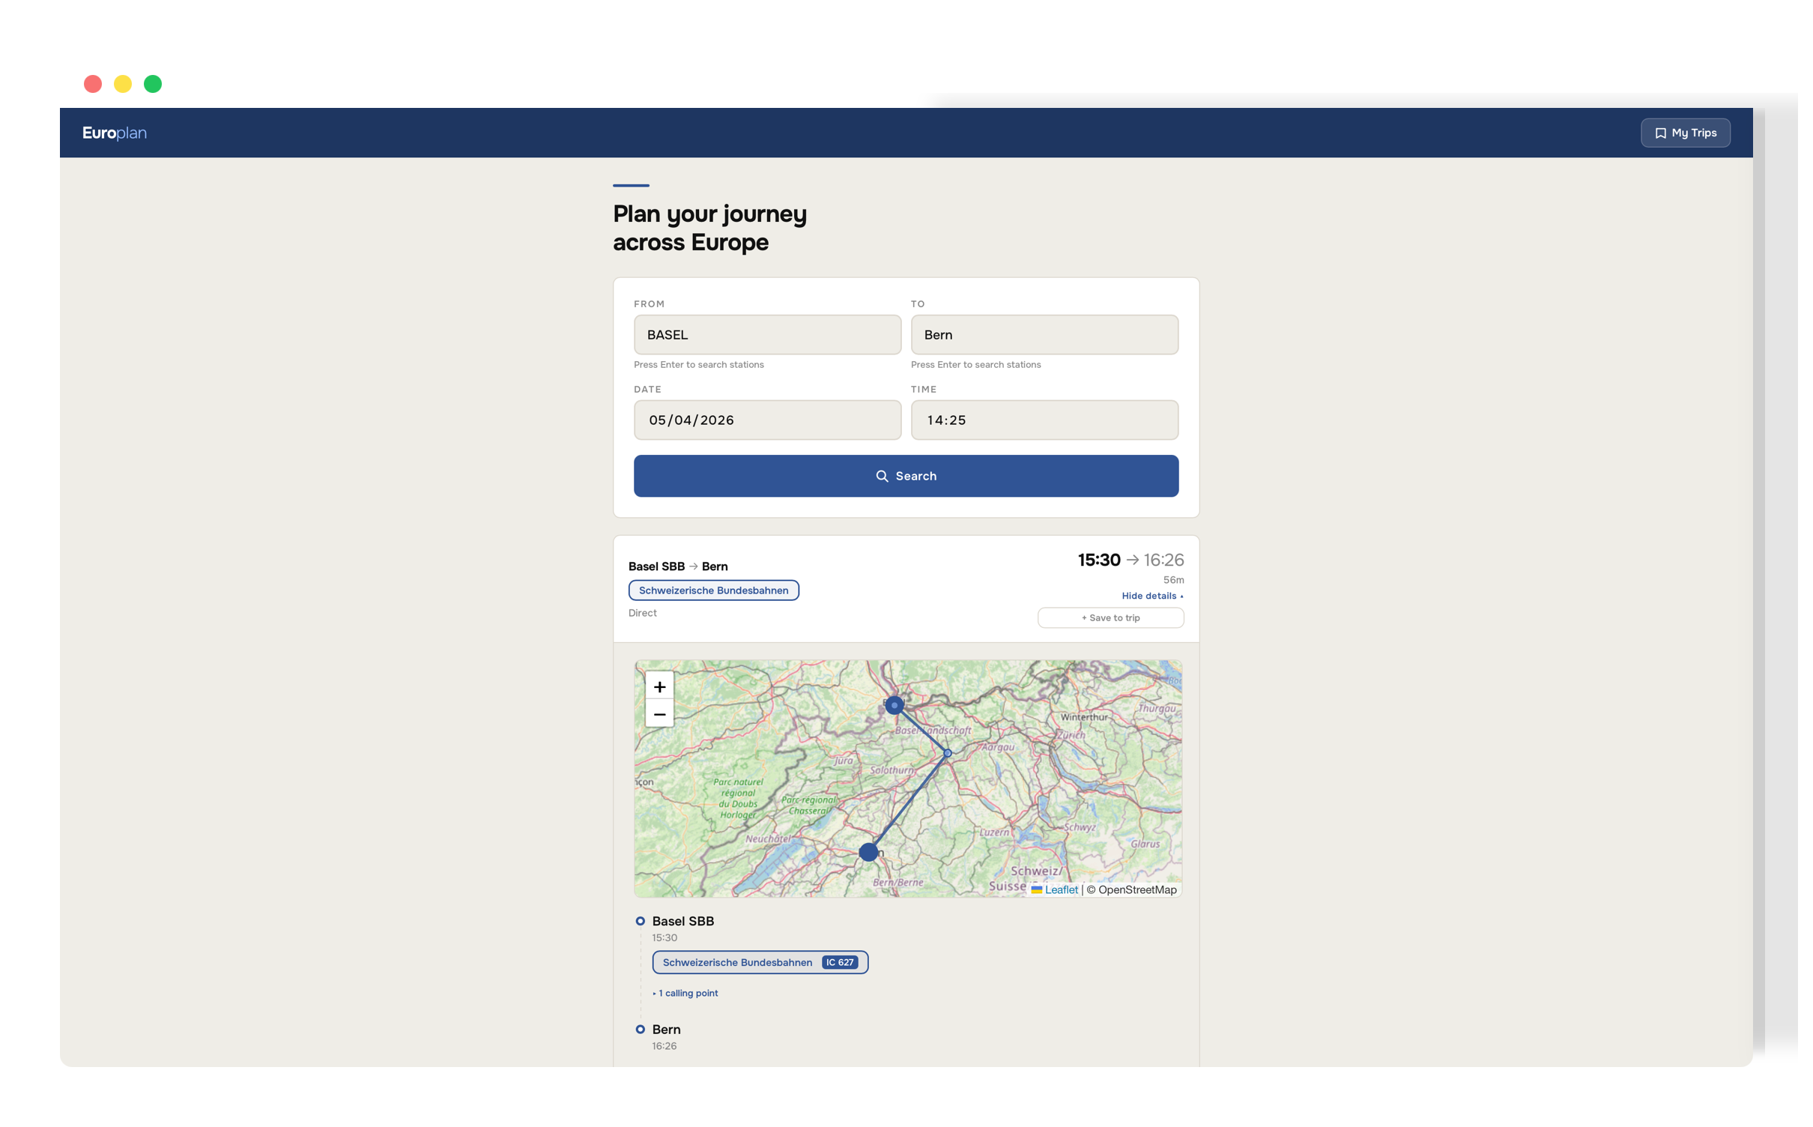Click the Bern marker on the map
The width and height of the screenshot is (1813, 1127).
868,851
